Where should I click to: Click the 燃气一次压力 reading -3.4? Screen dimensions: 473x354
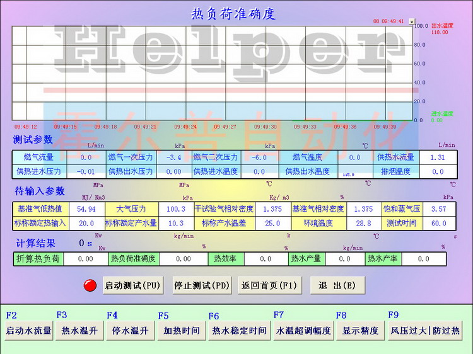[174, 157]
